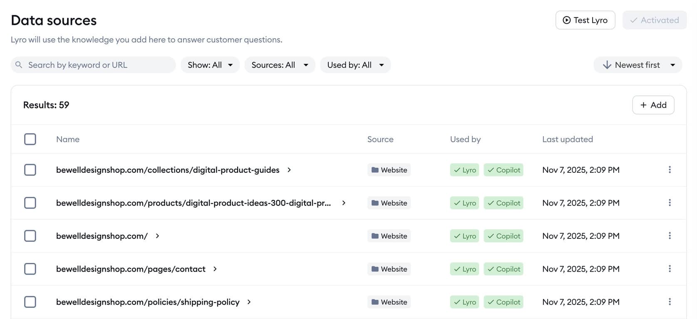Open three-dot menu for digital-product-guides row

tap(669, 170)
